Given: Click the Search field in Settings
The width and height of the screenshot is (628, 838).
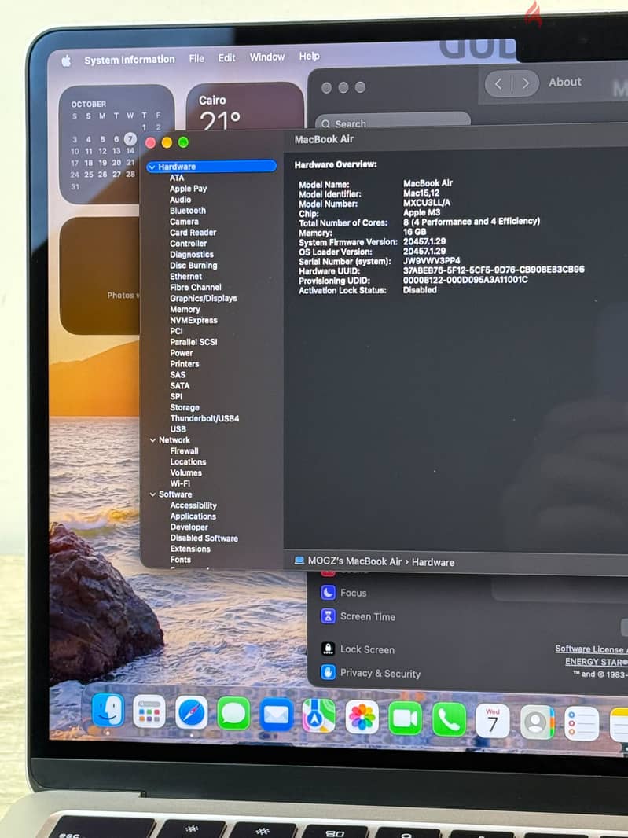Looking at the screenshot, I should click(x=393, y=123).
